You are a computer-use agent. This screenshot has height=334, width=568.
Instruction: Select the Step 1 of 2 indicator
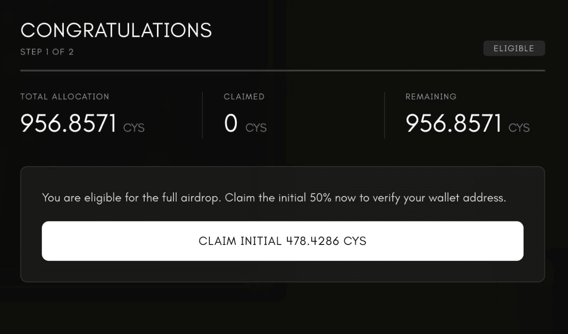[x=47, y=52]
